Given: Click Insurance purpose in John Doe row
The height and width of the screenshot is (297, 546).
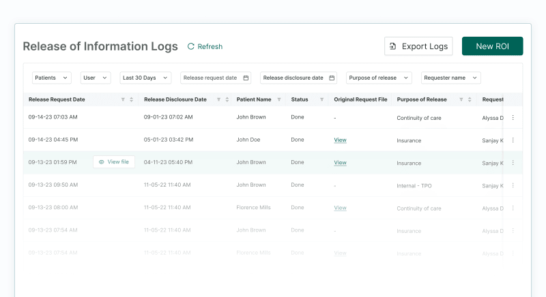Looking at the screenshot, I should pos(409,141).
